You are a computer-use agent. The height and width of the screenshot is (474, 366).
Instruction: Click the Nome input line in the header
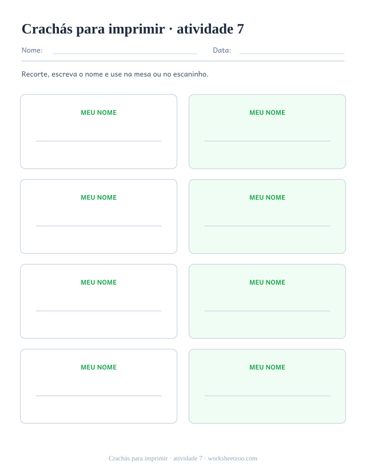coord(125,54)
